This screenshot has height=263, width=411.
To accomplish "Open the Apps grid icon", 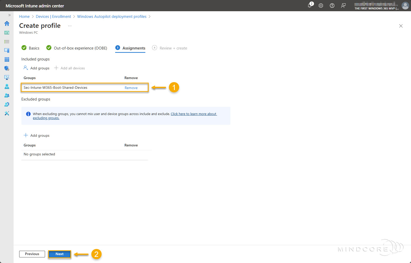I will [7, 59].
